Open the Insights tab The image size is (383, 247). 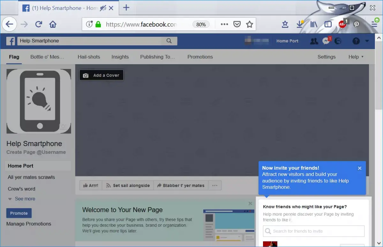(120, 57)
